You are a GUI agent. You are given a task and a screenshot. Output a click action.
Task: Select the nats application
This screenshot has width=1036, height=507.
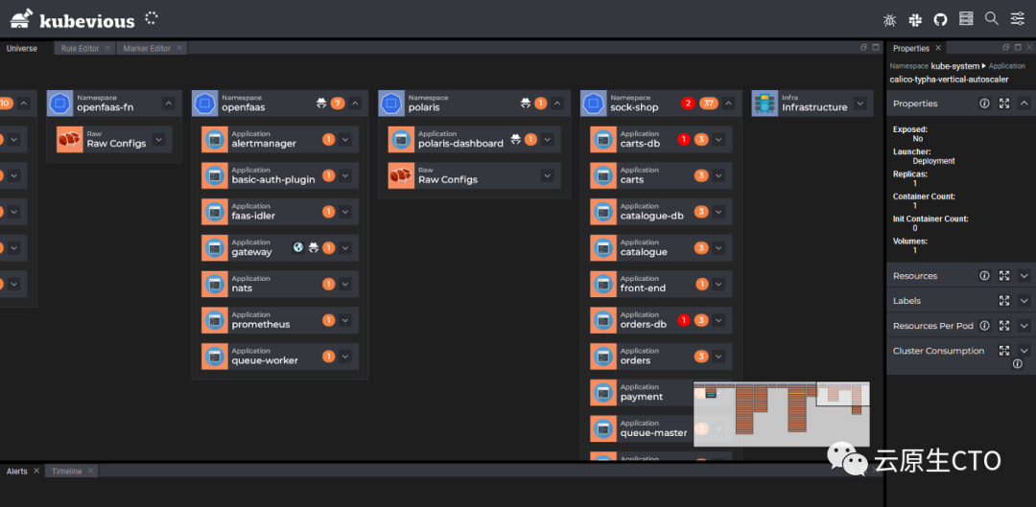(280, 284)
